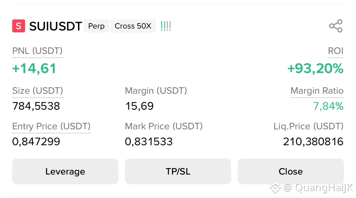Tap the Perp contract type tag

(x=97, y=26)
